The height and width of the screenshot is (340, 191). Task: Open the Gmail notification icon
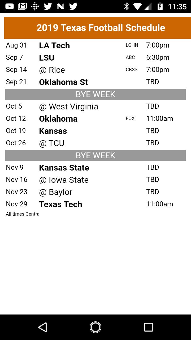(x=22, y=6)
